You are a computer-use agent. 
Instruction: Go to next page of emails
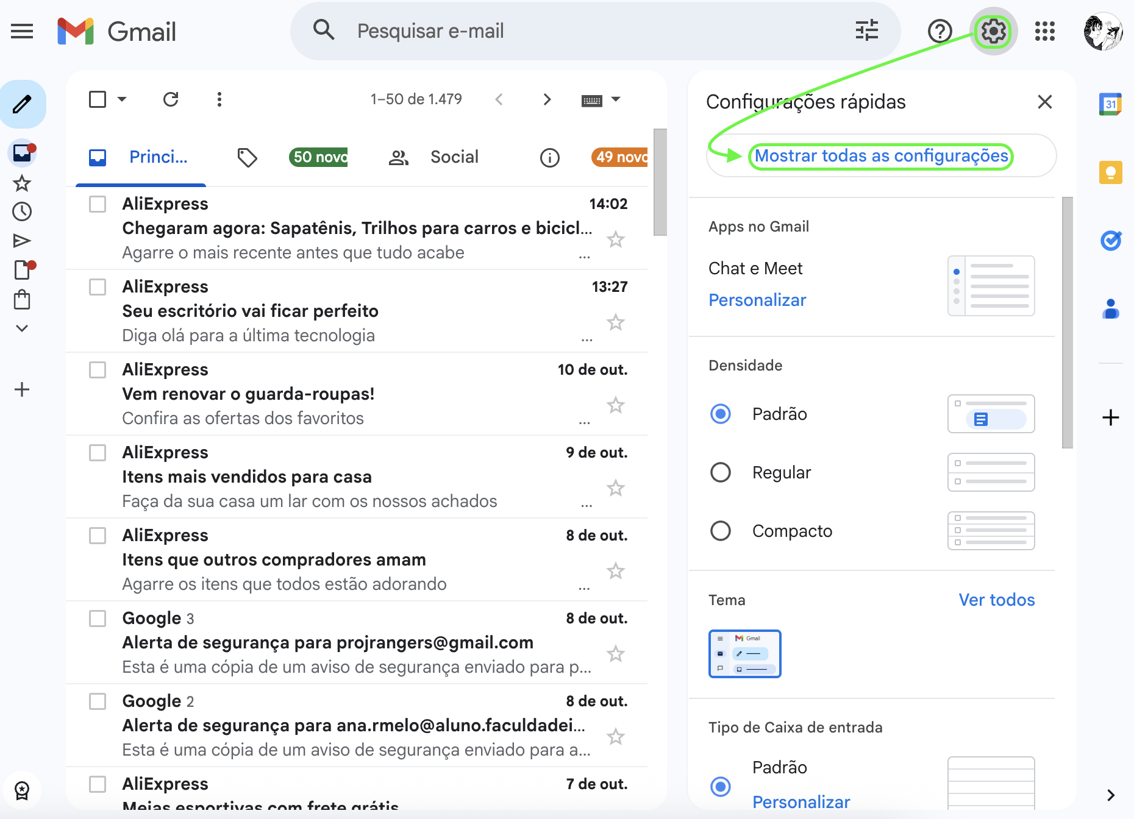click(x=547, y=99)
